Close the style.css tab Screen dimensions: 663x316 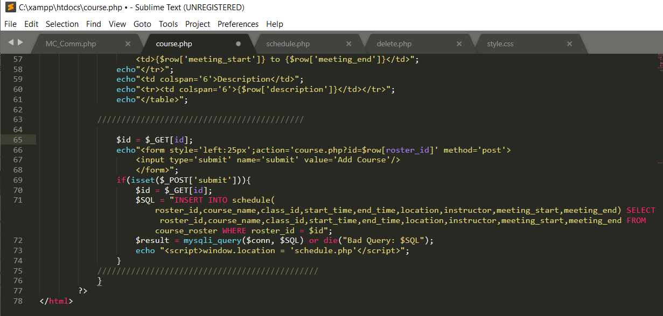pyautogui.click(x=569, y=44)
